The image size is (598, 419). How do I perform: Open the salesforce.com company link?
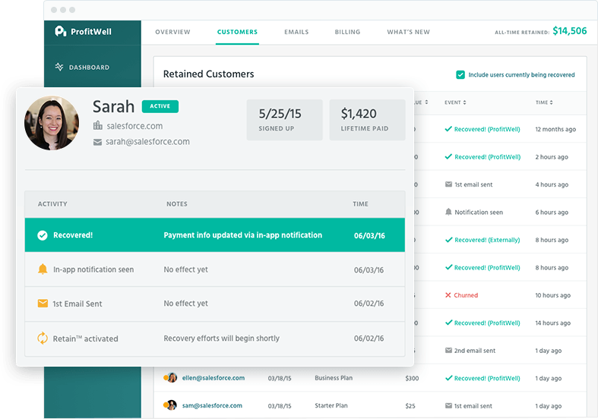134,126
